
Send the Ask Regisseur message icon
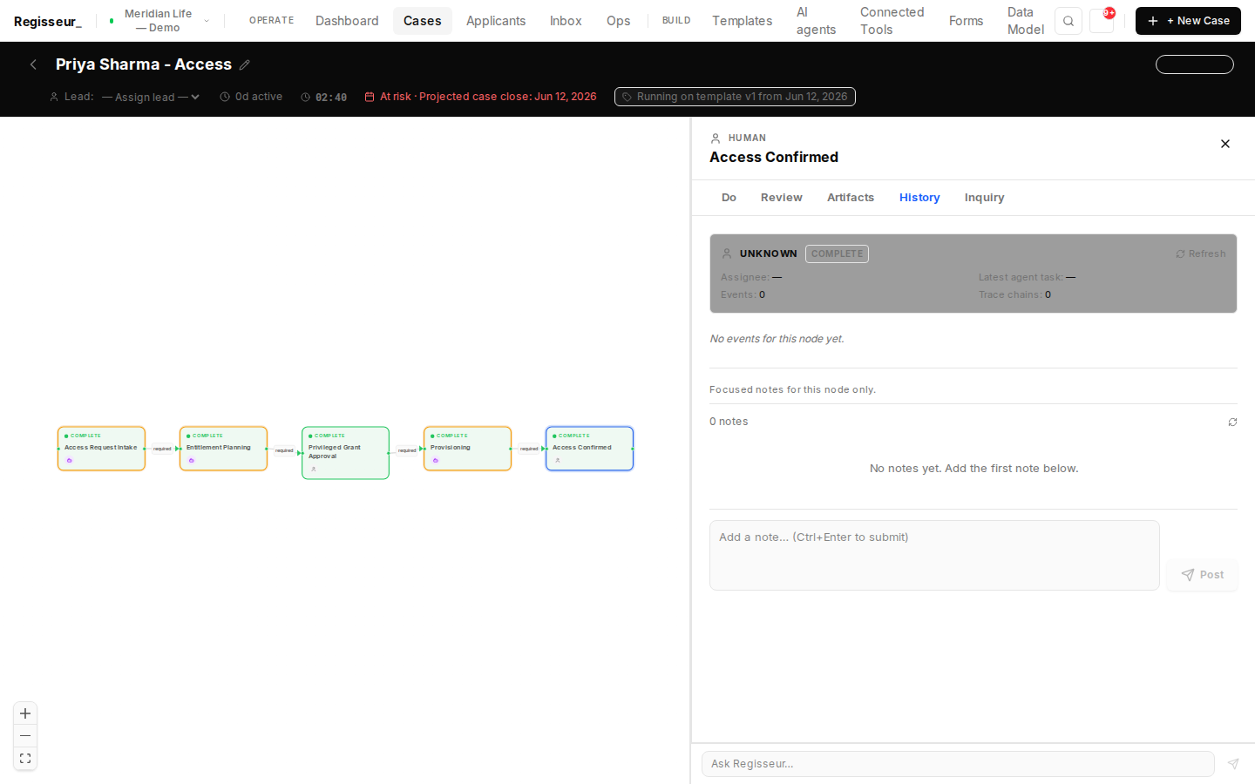coord(1233,764)
